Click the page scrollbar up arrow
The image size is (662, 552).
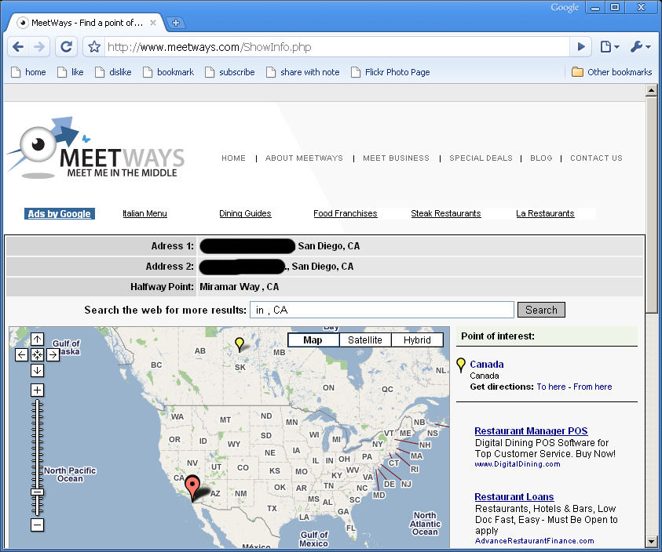click(652, 90)
